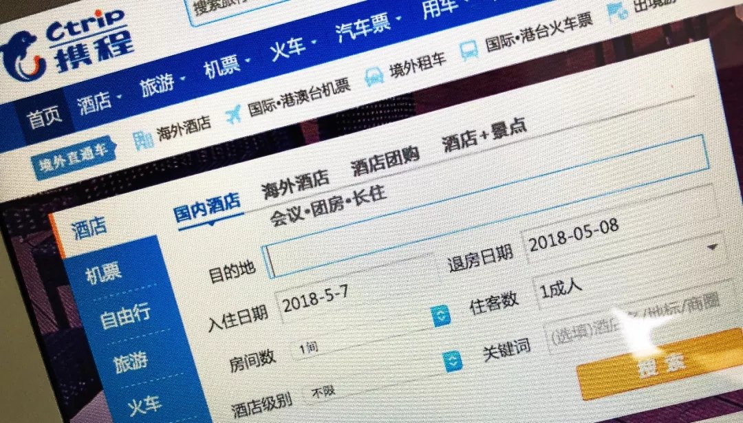The image size is (743, 423).
Task: Click the 海外酒店 building icon
Action: point(142,140)
